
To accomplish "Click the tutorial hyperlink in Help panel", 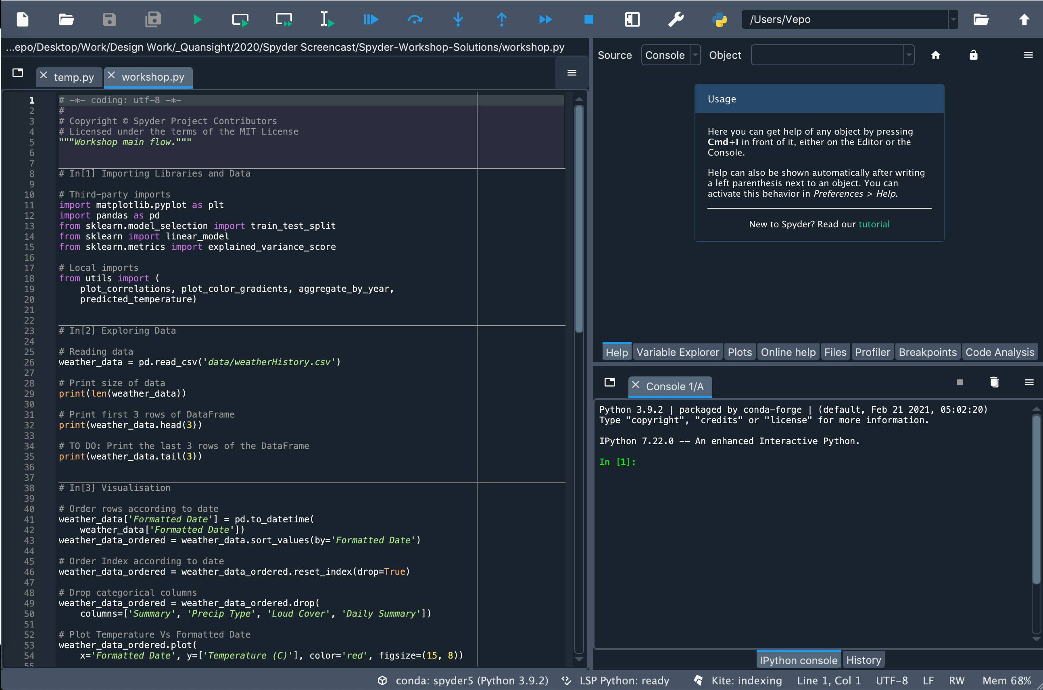I will pos(874,224).
